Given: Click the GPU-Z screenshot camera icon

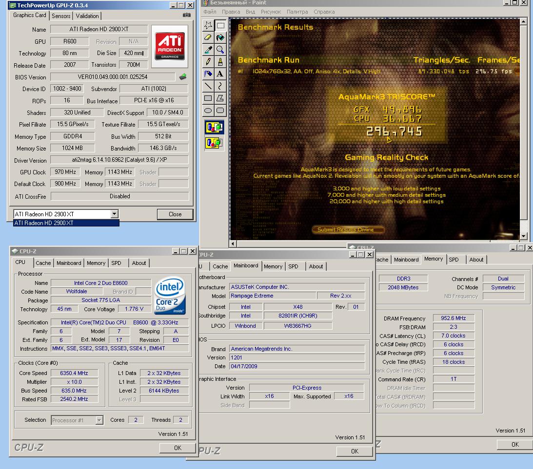Looking at the screenshot, I should [x=187, y=15].
